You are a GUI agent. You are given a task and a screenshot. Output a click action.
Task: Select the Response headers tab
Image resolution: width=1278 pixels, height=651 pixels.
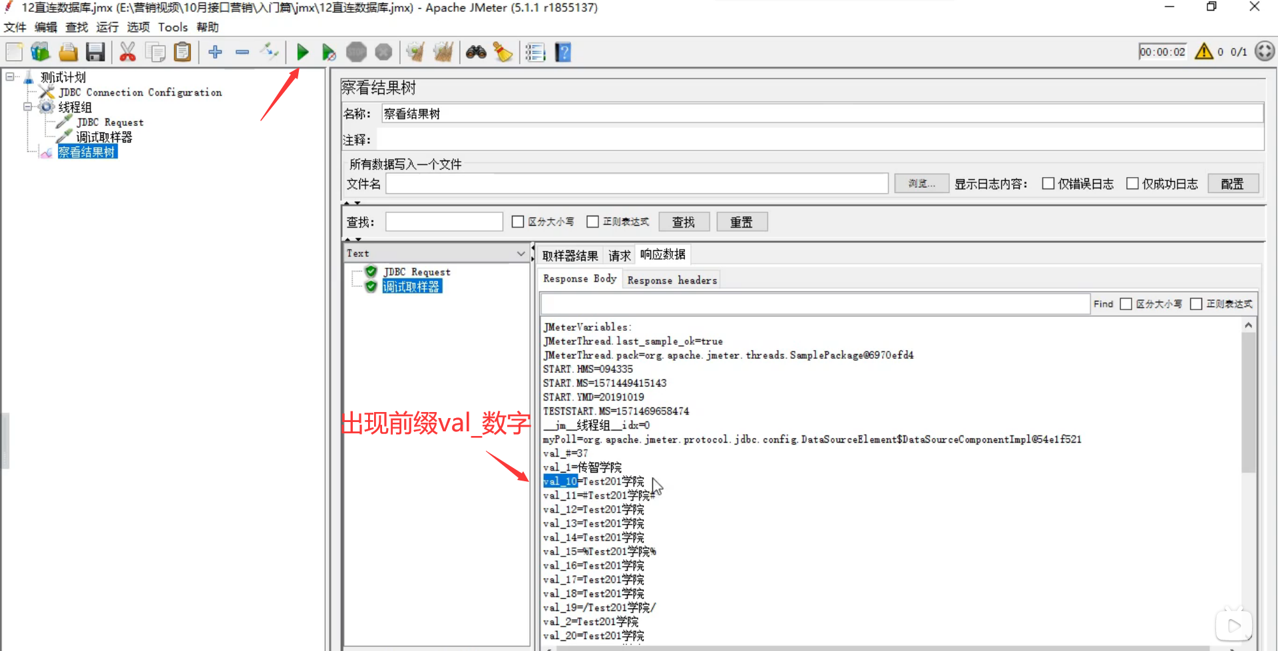(x=672, y=280)
